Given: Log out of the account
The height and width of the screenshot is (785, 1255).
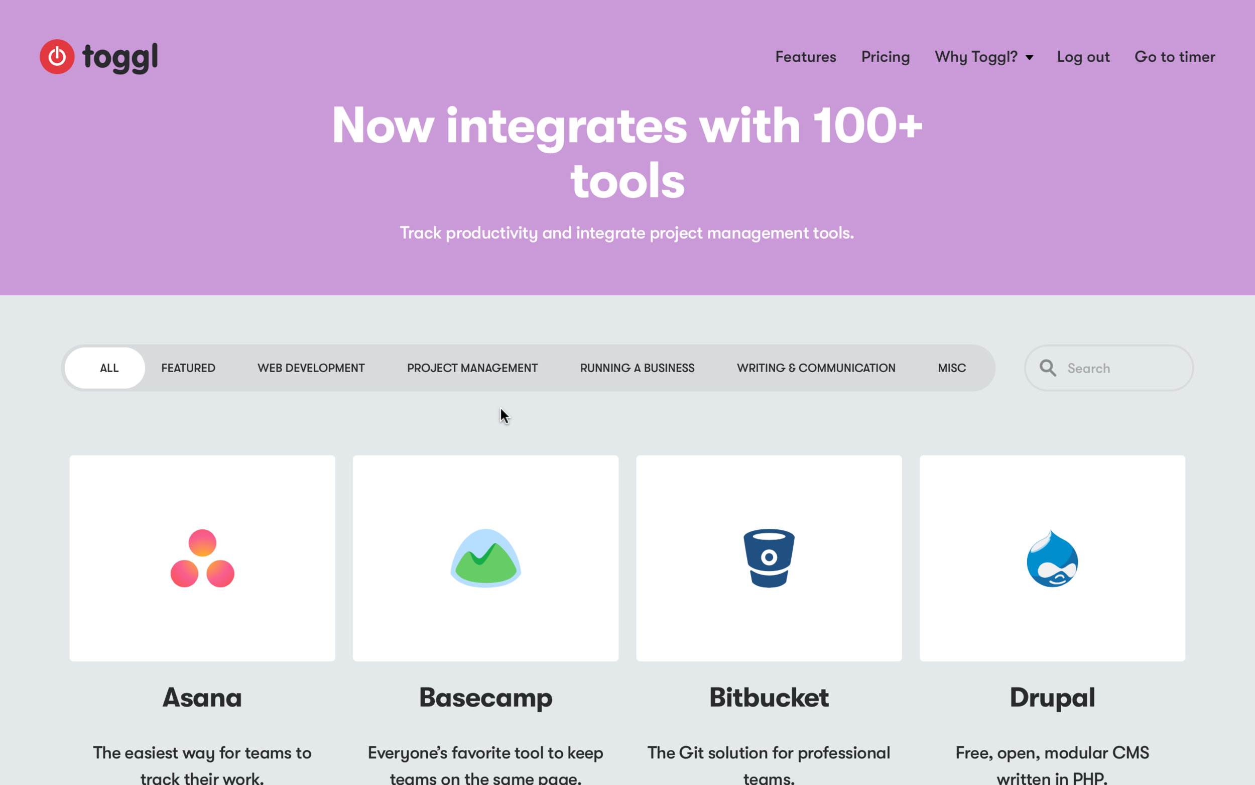Looking at the screenshot, I should [1083, 57].
